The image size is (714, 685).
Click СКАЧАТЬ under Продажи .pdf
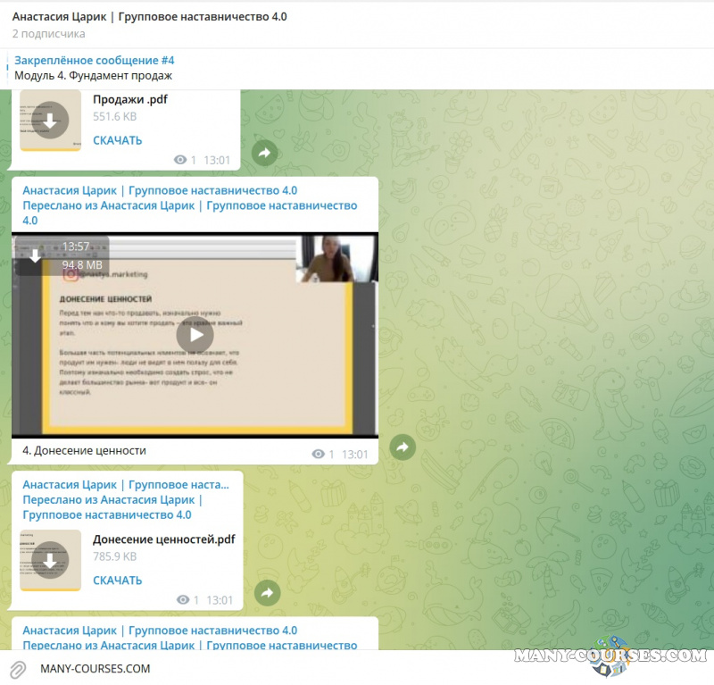(117, 140)
